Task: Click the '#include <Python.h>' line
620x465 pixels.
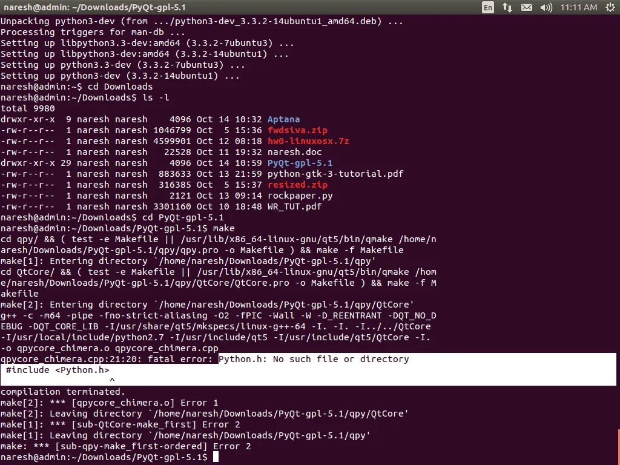Action: [x=58, y=370]
